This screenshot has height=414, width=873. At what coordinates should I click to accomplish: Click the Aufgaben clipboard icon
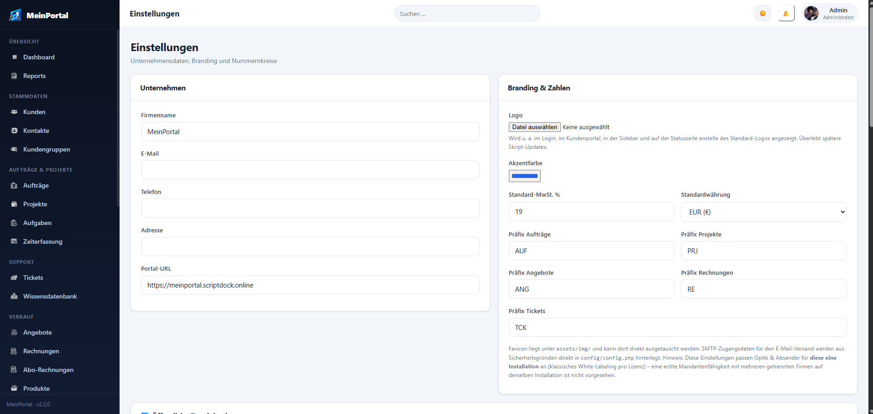tap(14, 223)
